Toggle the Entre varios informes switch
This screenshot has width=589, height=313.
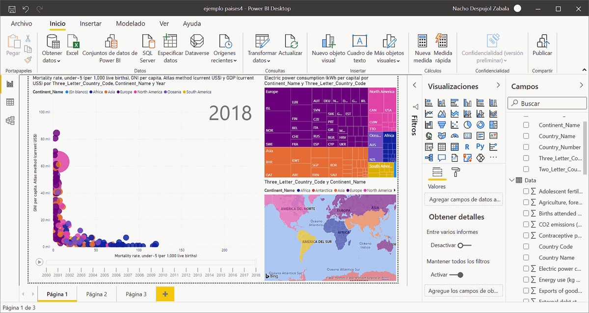pyautogui.click(x=464, y=245)
